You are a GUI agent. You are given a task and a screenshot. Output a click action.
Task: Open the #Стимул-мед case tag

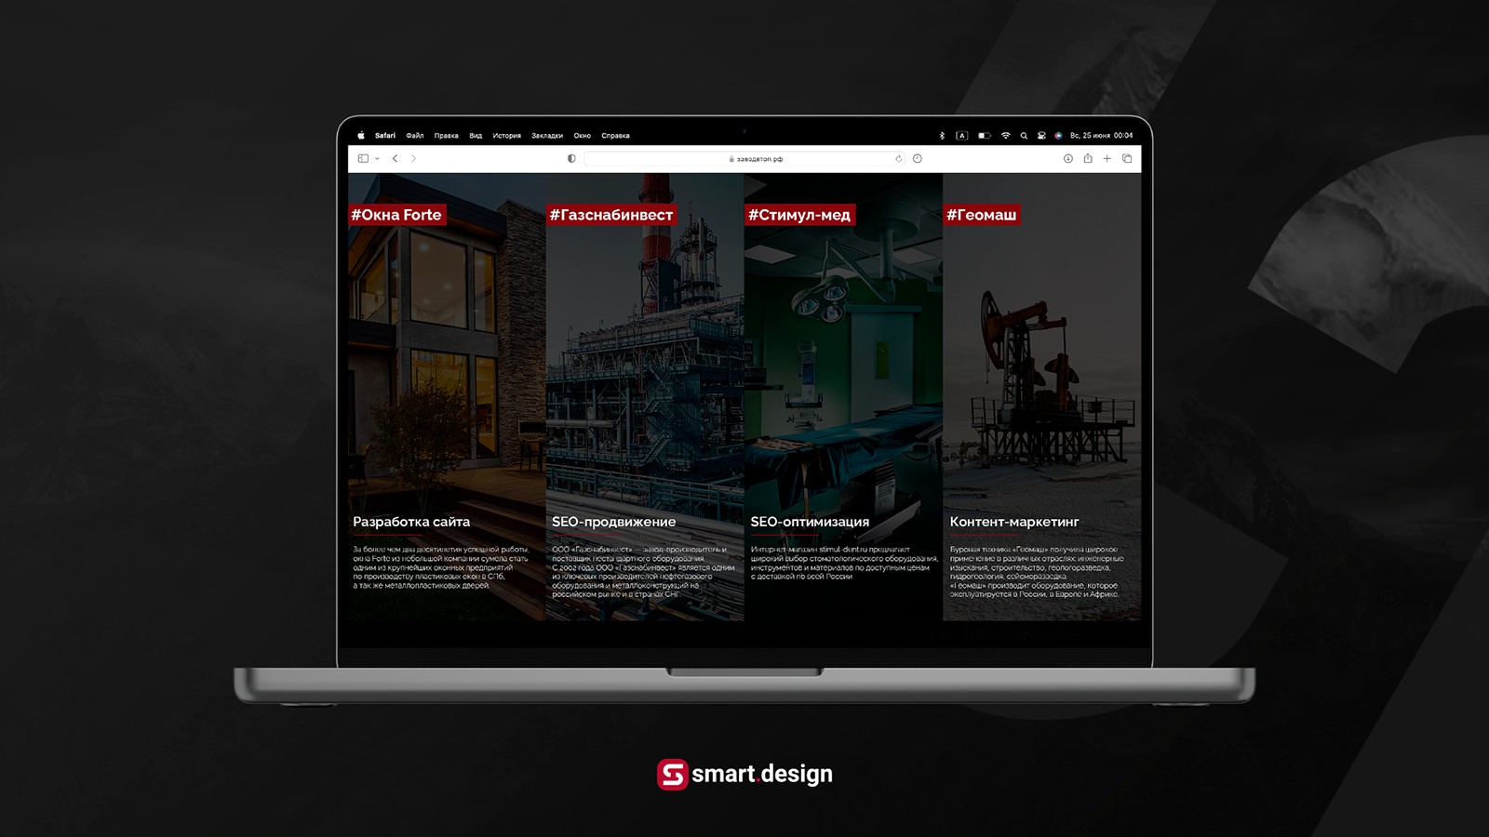tap(799, 215)
